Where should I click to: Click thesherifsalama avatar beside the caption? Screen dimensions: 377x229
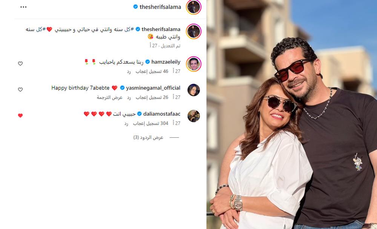(193, 31)
